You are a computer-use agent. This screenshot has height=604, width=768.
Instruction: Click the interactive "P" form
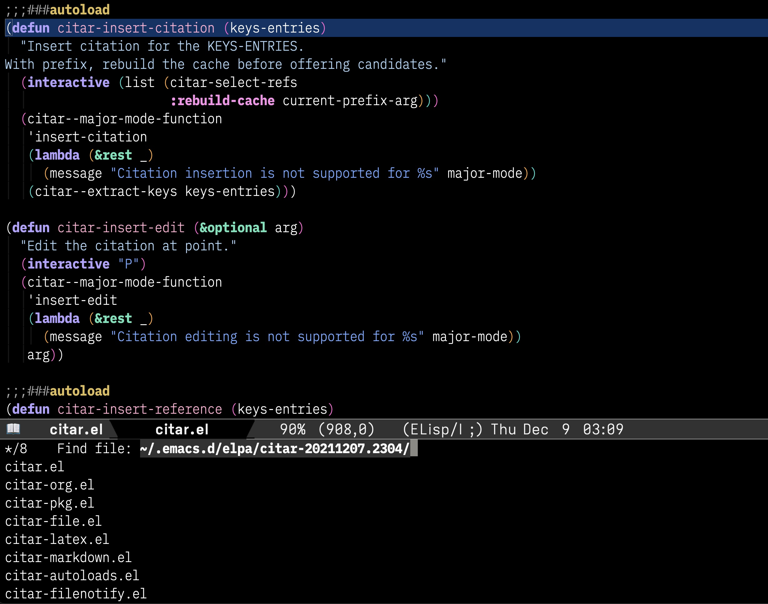pyautogui.click(x=83, y=264)
